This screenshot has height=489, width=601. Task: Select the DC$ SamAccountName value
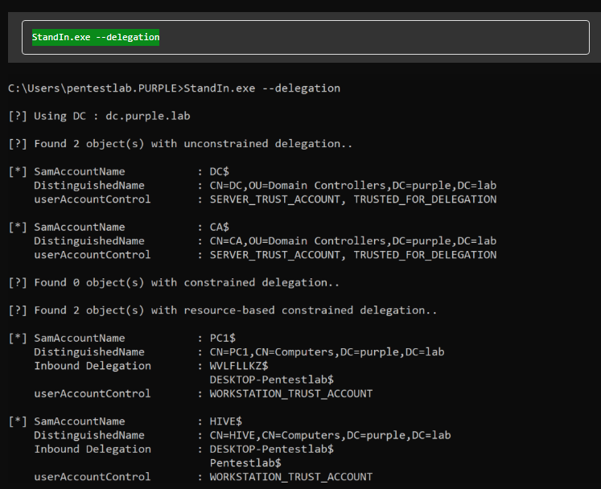(220, 171)
